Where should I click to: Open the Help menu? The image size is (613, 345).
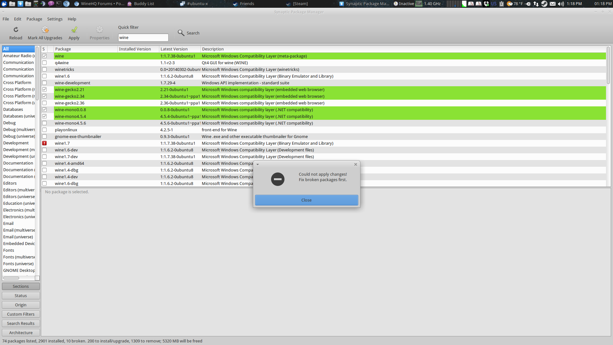[x=72, y=19]
